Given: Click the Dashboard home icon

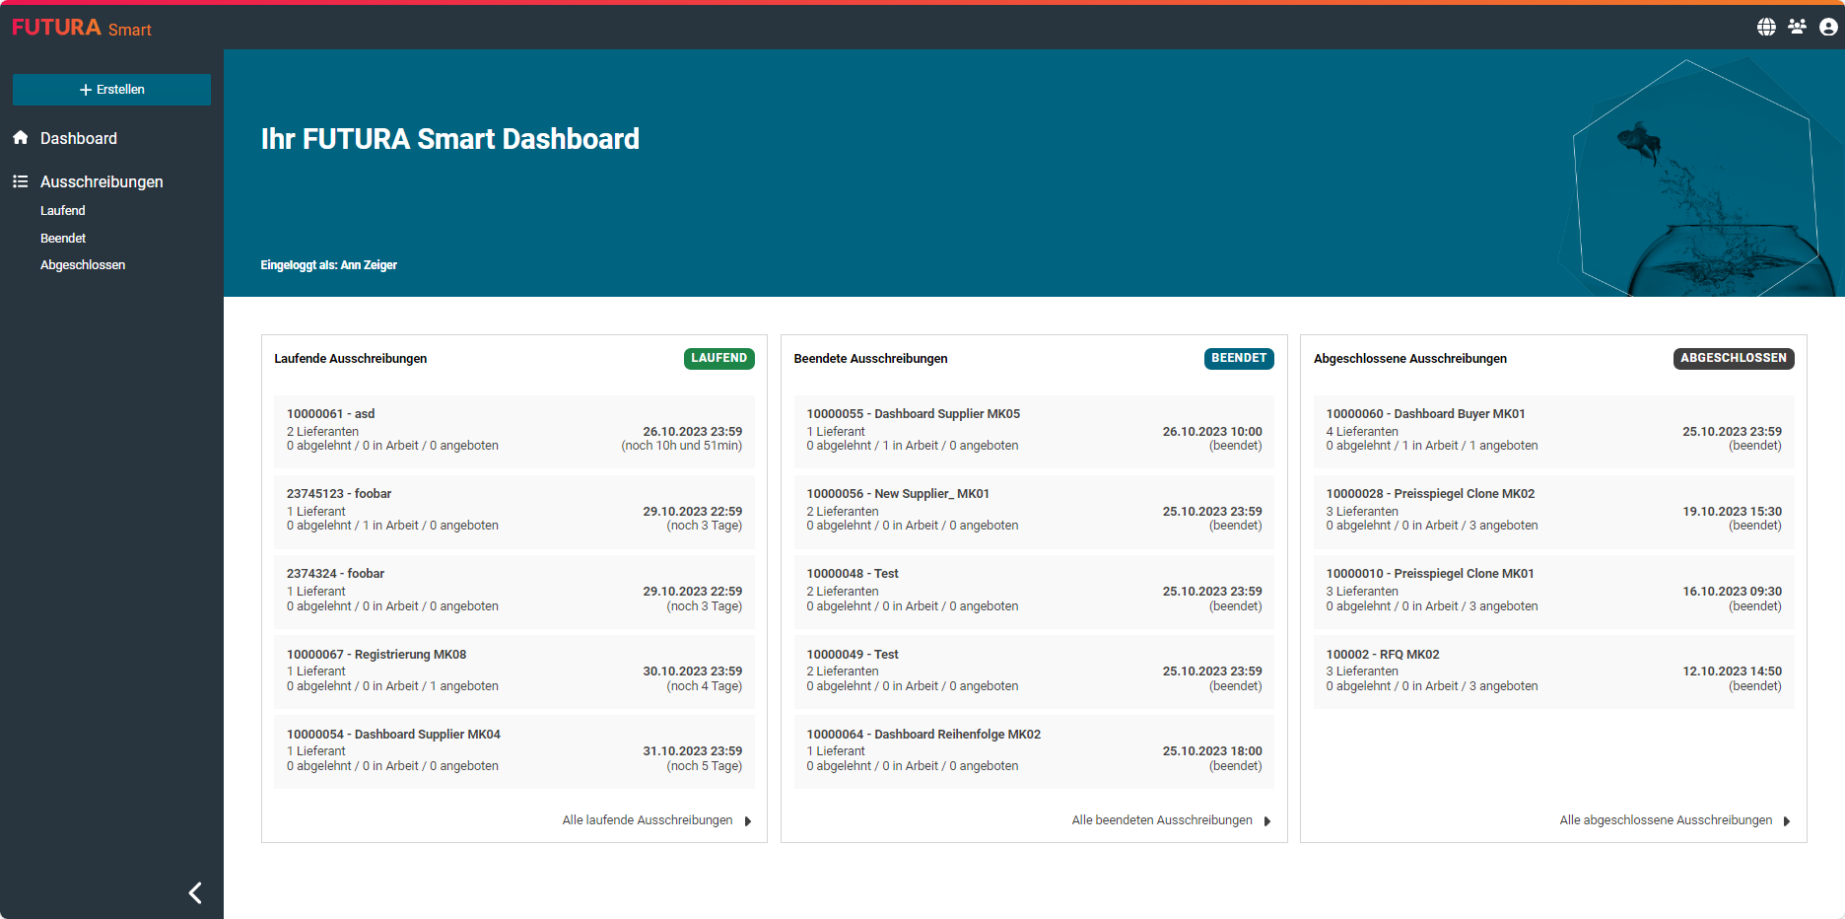Looking at the screenshot, I should (x=20, y=138).
